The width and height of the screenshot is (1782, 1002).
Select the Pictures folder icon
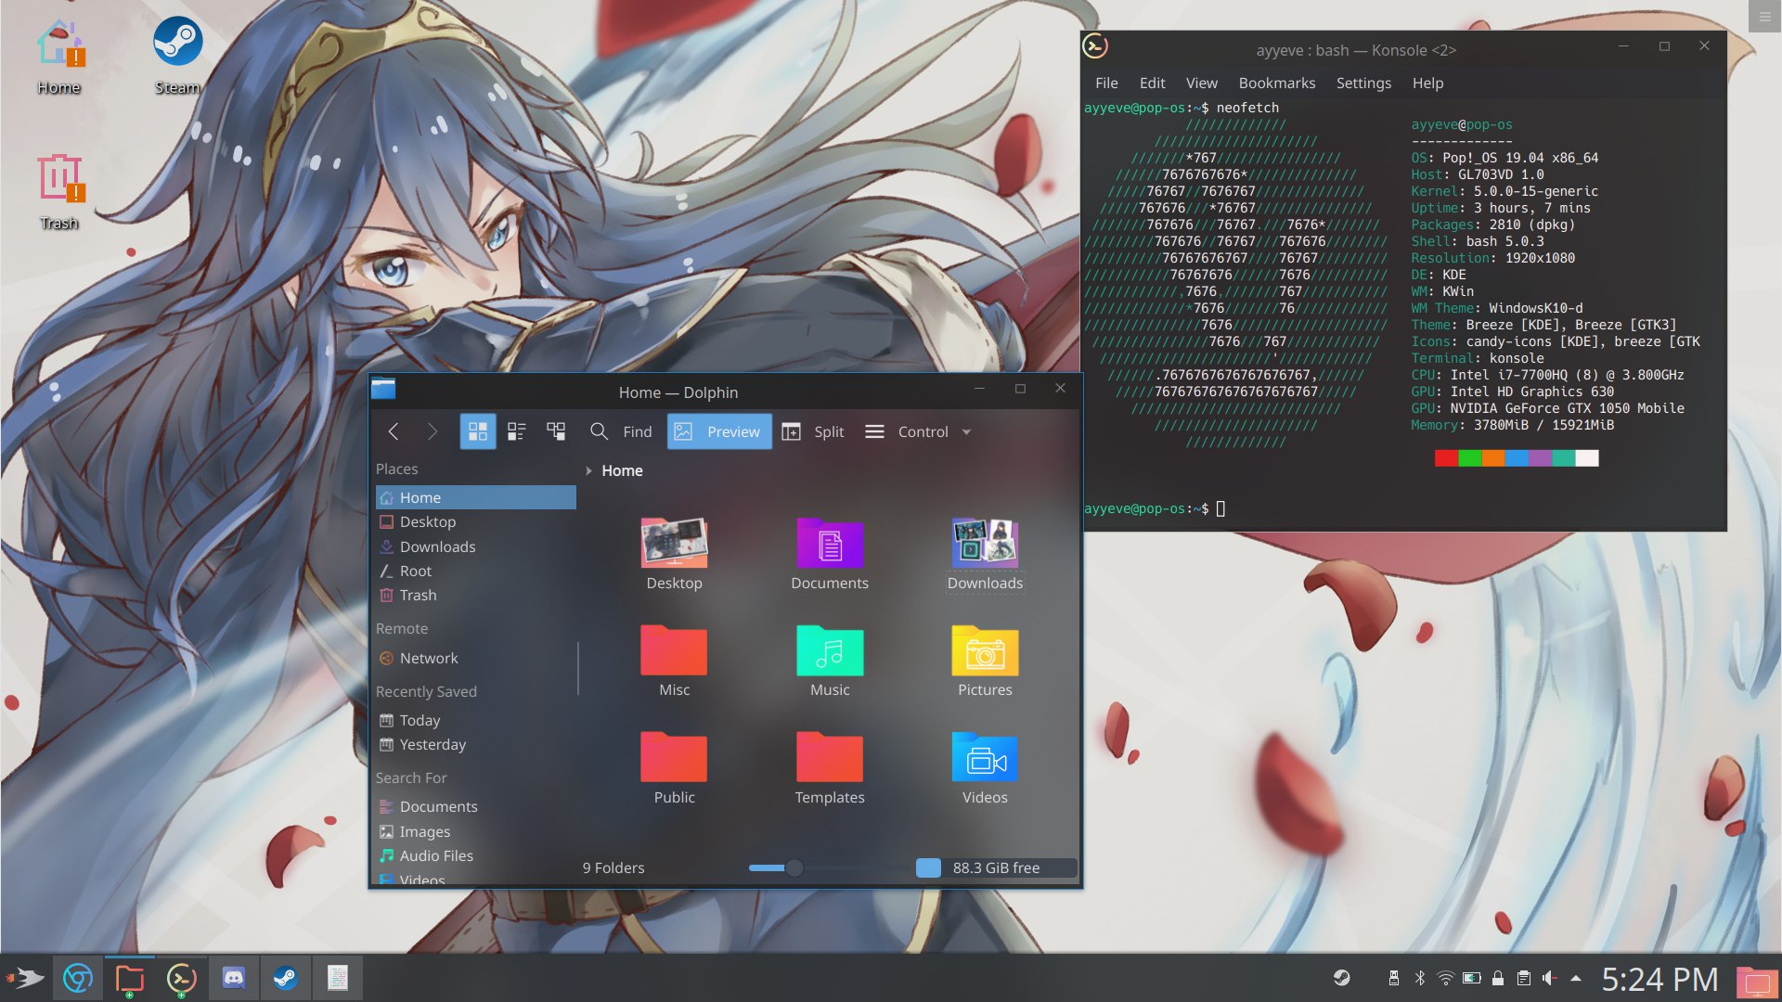(985, 662)
